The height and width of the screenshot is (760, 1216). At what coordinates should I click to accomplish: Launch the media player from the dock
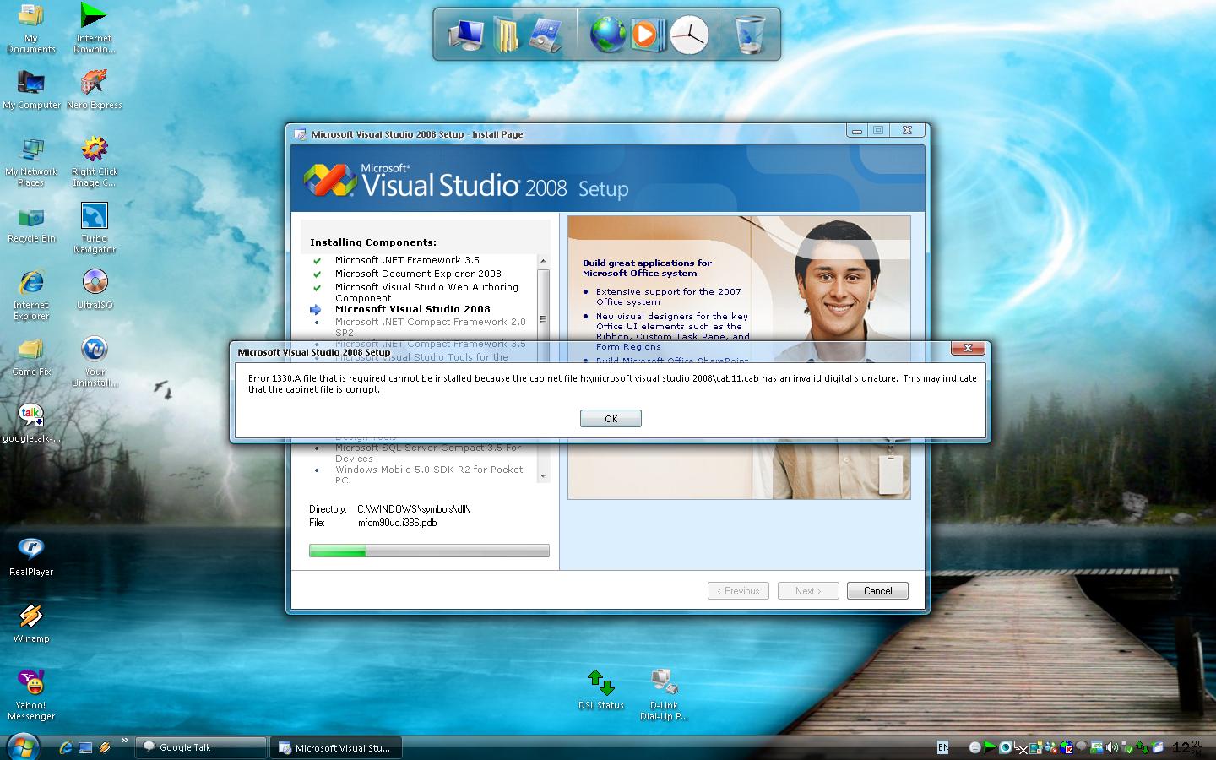point(647,35)
